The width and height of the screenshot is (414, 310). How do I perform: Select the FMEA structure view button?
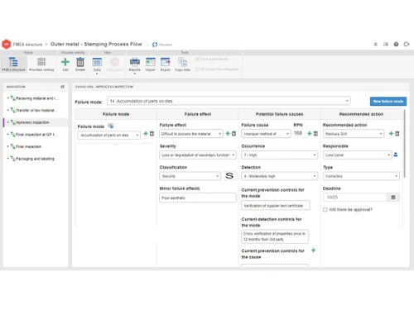click(13, 64)
